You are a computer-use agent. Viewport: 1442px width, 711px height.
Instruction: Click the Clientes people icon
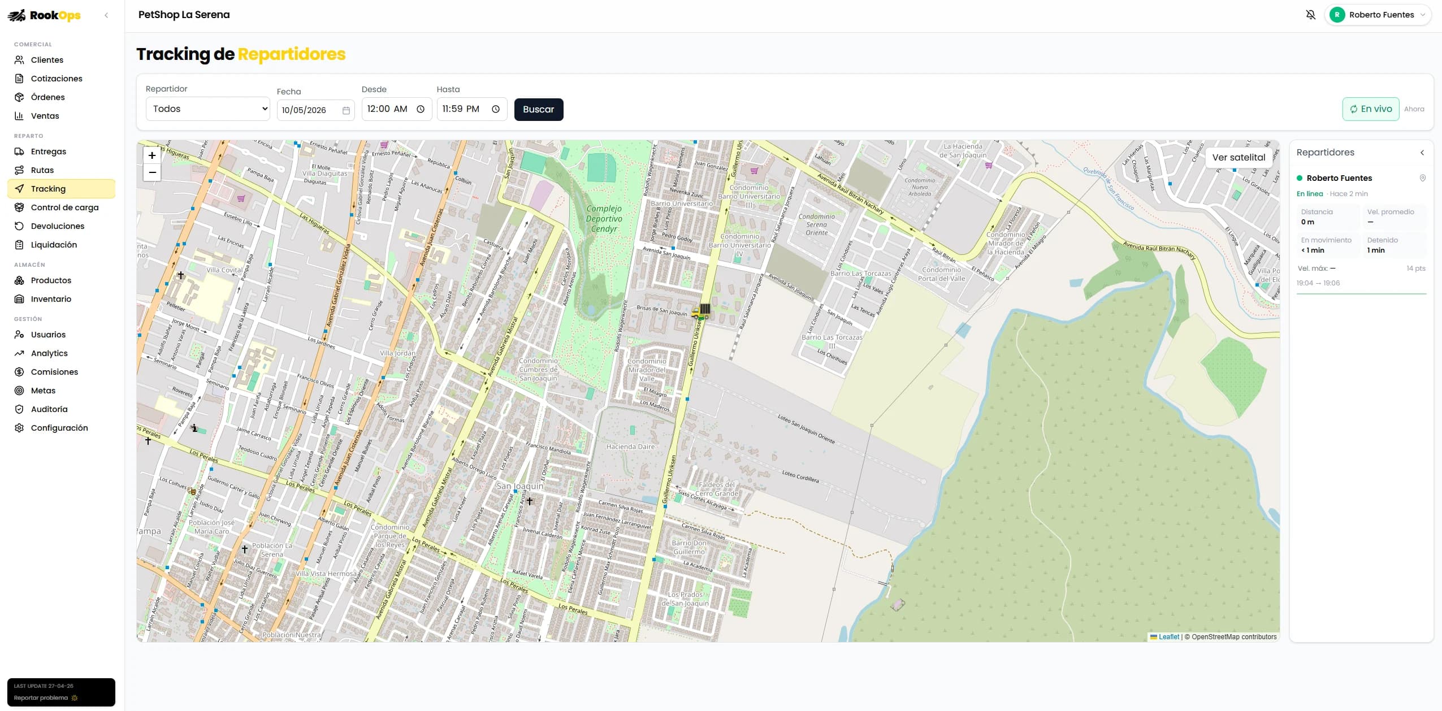(19, 60)
